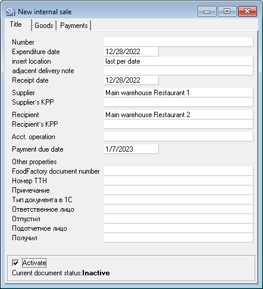263x289 pixels.
Task: Click the Supplier's KPP field
Action: click(179, 102)
